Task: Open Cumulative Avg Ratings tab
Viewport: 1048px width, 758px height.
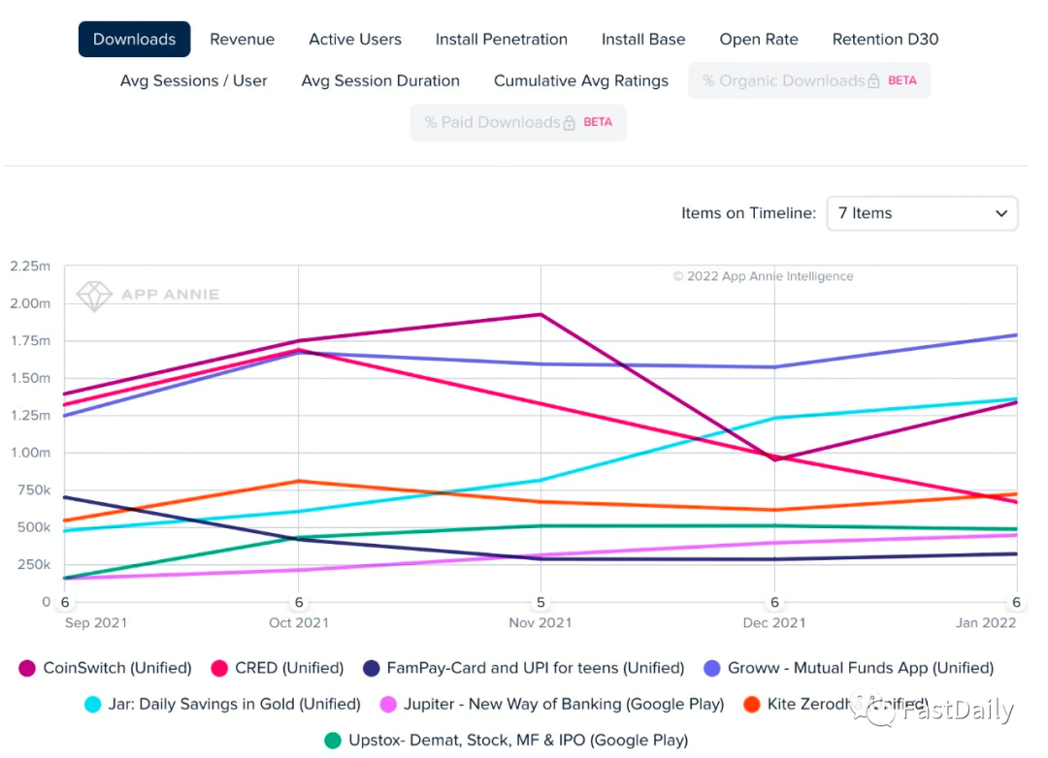Action: (x=581, y=80)
